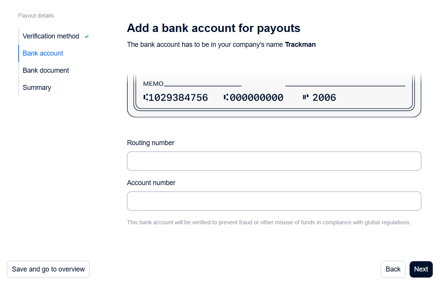Click Save and go to overview
The image size is (440, 281).
[x=48, y=269]
